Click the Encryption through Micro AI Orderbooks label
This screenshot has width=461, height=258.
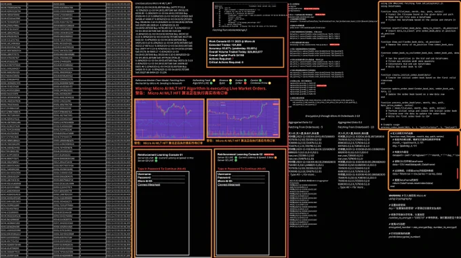tap(332, 116)
